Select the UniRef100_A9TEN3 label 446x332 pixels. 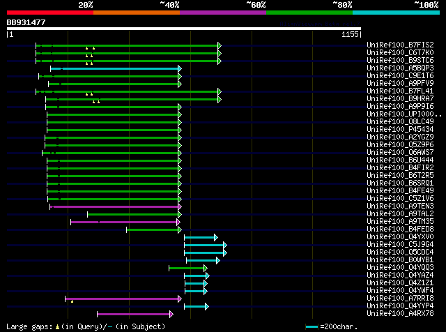[x=400, y=206]
